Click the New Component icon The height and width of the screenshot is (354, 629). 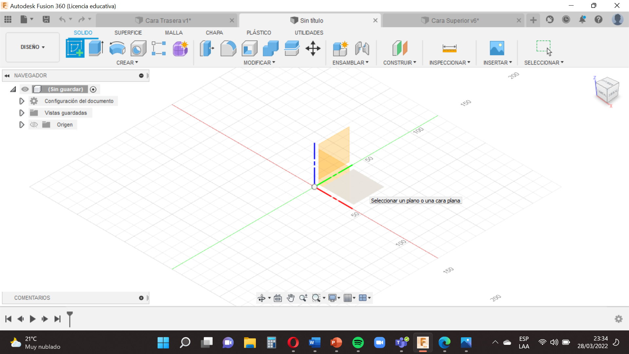point(340,48)
